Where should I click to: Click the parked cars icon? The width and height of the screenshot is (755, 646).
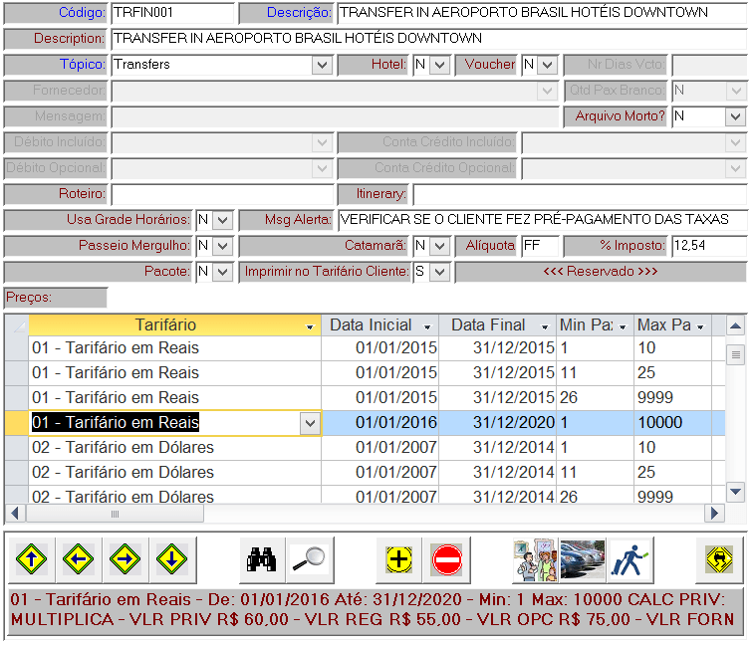click(582, 559)
